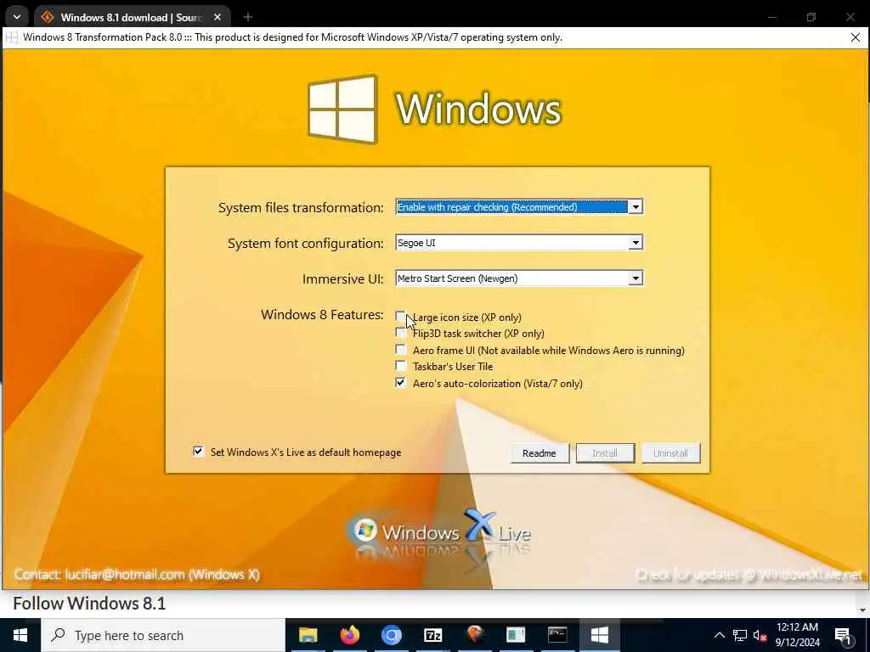This screenshot has height=652, width=870.
Task: Open the Chromium browser taskbar icon
Action: [x=391, y=635]
